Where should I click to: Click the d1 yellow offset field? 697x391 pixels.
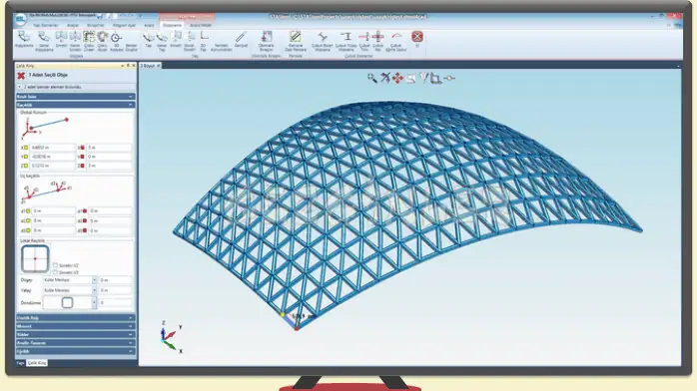coord(53,210)
